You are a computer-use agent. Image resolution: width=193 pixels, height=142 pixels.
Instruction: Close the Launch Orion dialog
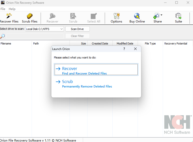pyautogui.click(x=135, y=49)
